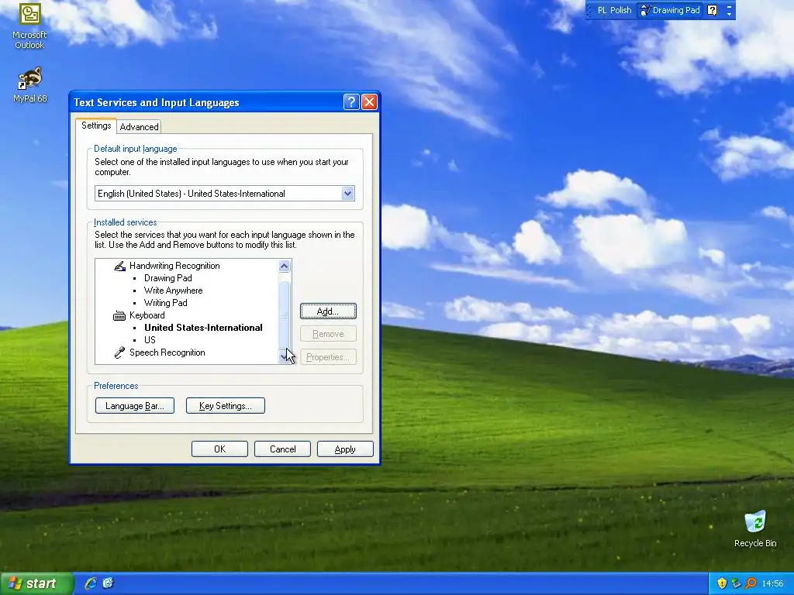Select the Settings tab
The image size is (794, 595).
point(96,126)
